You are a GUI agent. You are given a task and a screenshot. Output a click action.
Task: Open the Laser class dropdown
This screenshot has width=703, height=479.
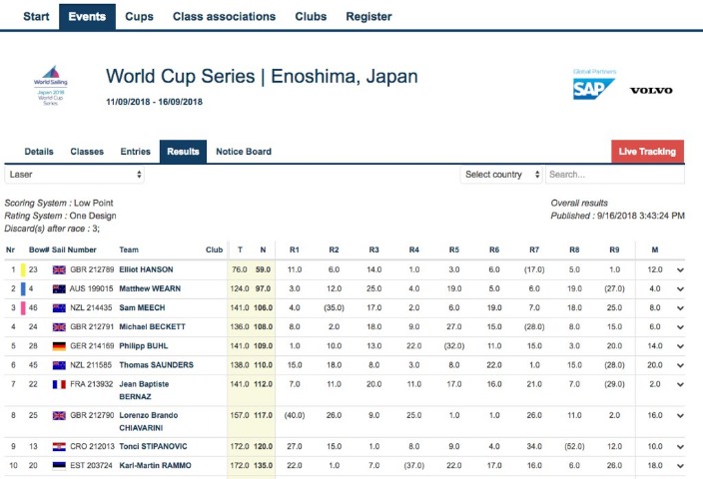[x=75, y=175]
